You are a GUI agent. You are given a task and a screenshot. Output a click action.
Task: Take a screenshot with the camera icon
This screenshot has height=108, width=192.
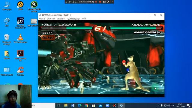click(x=104, y=2)
